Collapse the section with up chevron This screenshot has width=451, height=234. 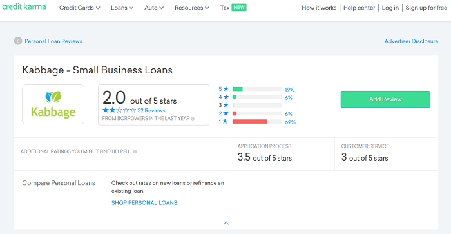coord(226,223)
